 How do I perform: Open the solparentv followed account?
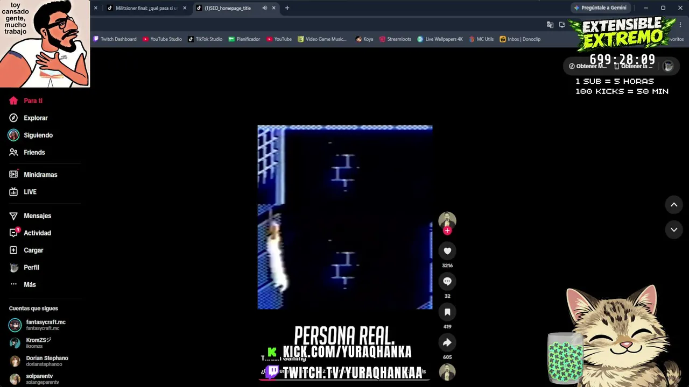(34, 379)
